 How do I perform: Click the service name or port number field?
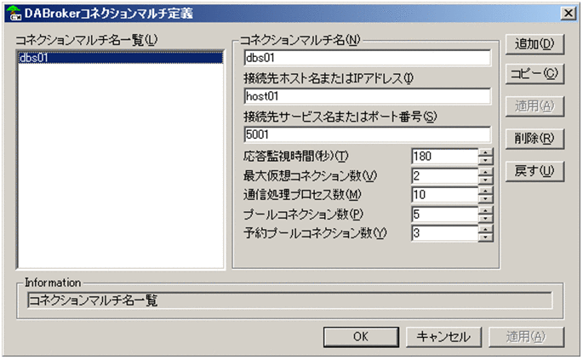point(366,134)
